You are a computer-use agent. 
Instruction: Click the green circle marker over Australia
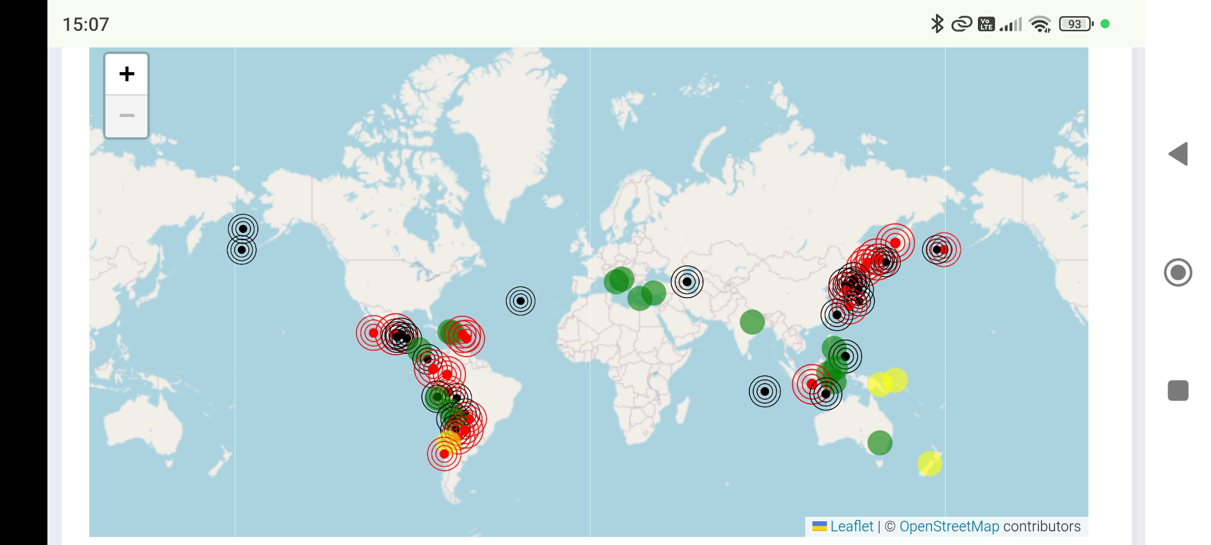click(x=880, y=443)
